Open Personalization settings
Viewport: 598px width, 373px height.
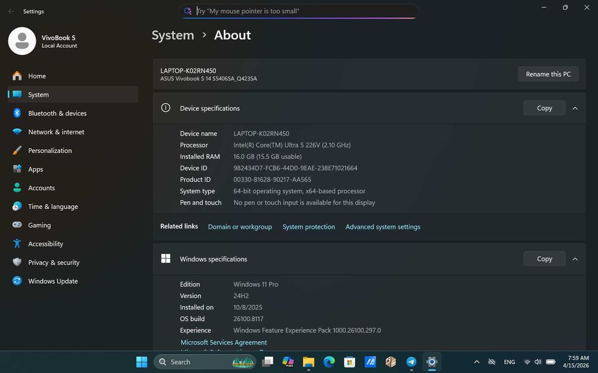[73, 150]
